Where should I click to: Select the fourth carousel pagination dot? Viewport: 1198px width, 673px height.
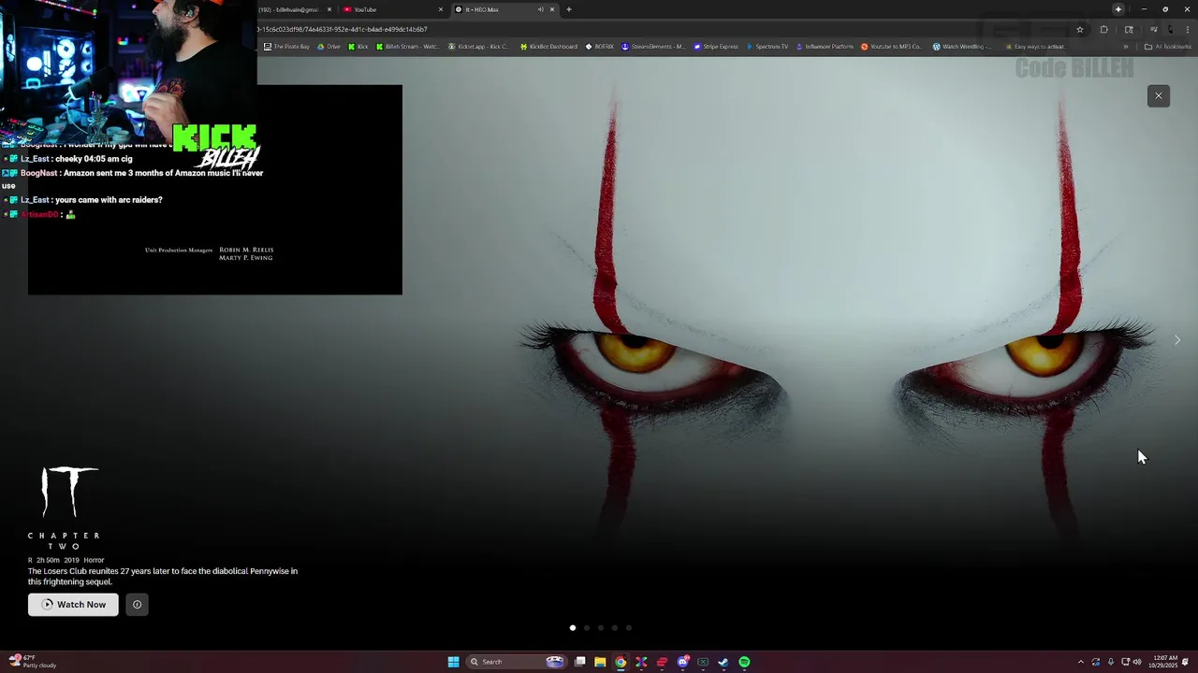click(615, 628)
